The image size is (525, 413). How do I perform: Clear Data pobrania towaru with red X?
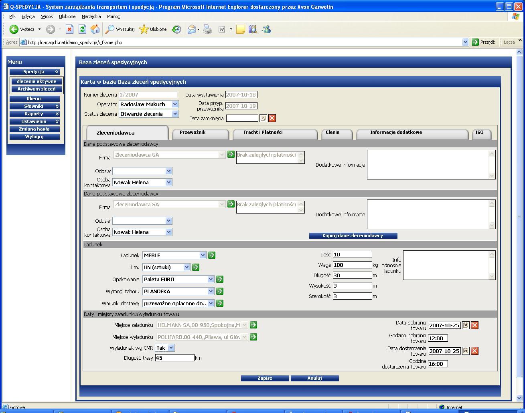tap(474, 325)
